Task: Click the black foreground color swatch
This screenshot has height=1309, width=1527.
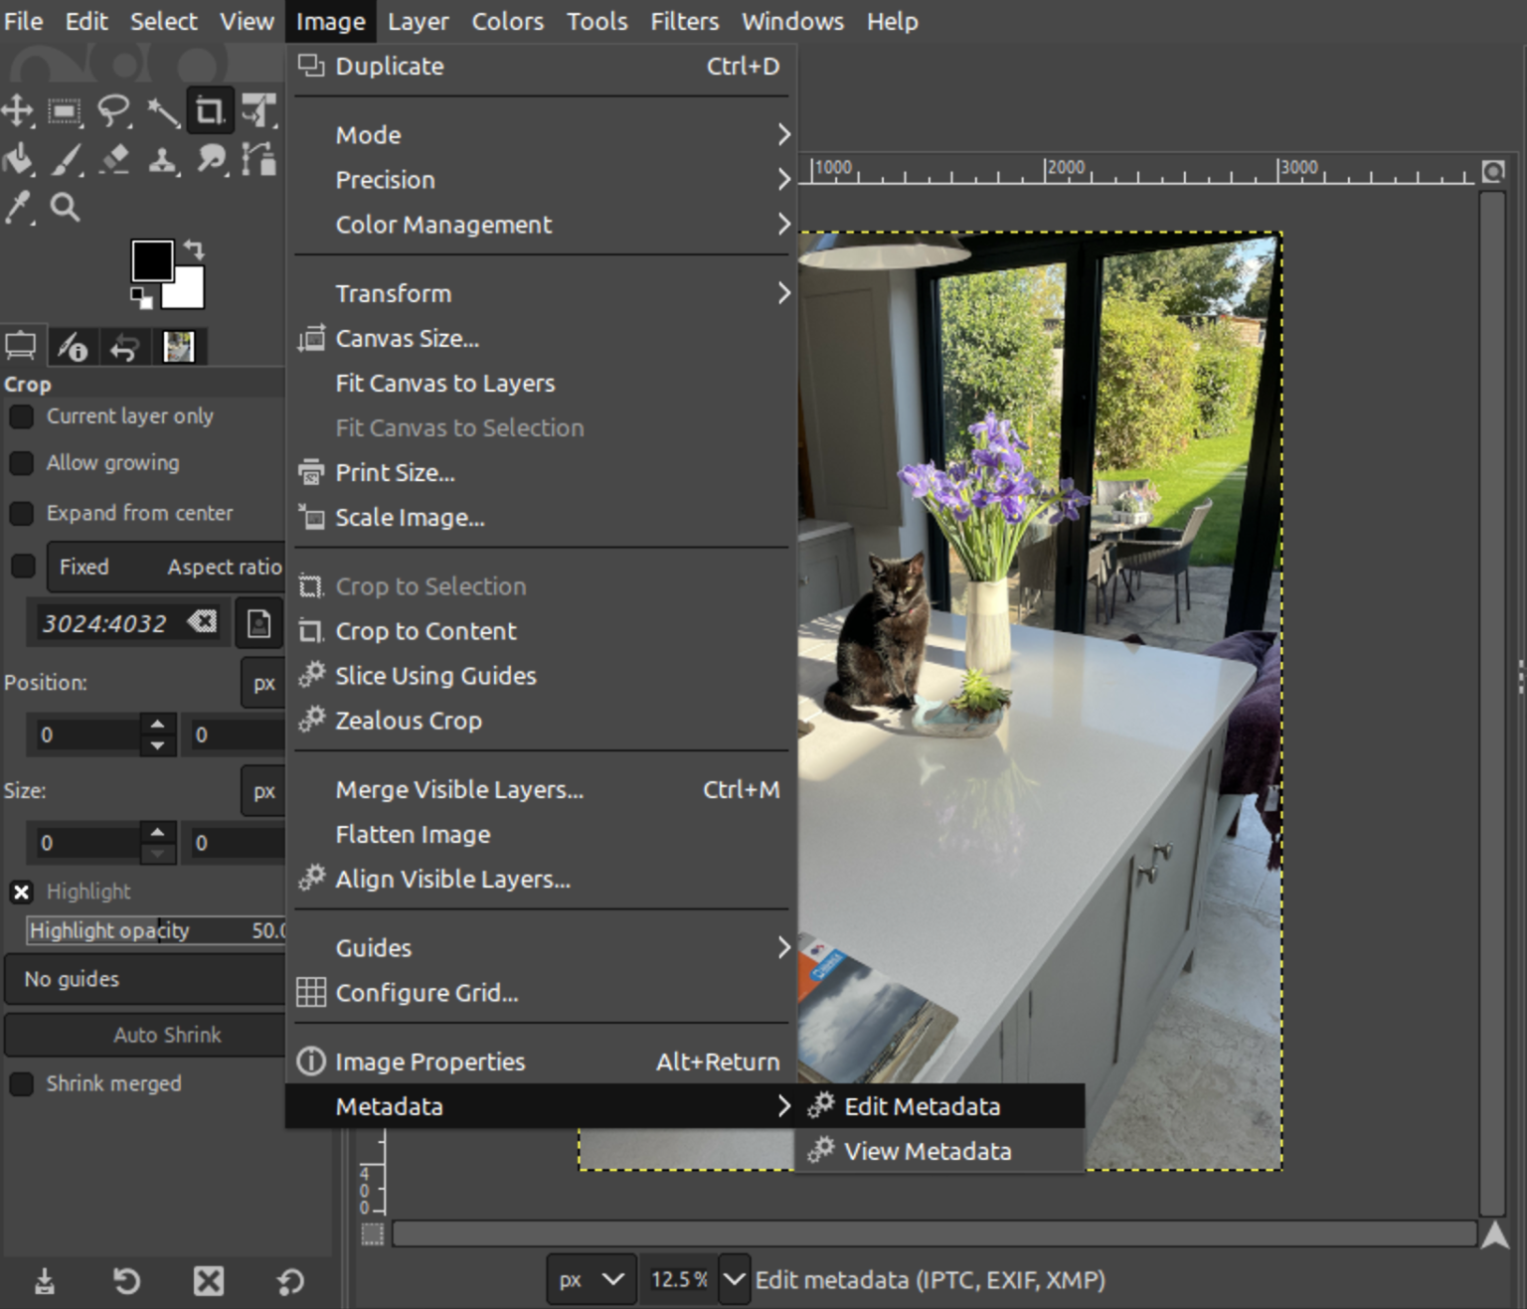Action: click(153, 260)
